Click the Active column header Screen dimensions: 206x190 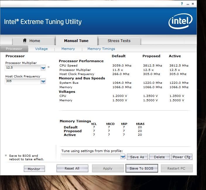tap(175, 56)
